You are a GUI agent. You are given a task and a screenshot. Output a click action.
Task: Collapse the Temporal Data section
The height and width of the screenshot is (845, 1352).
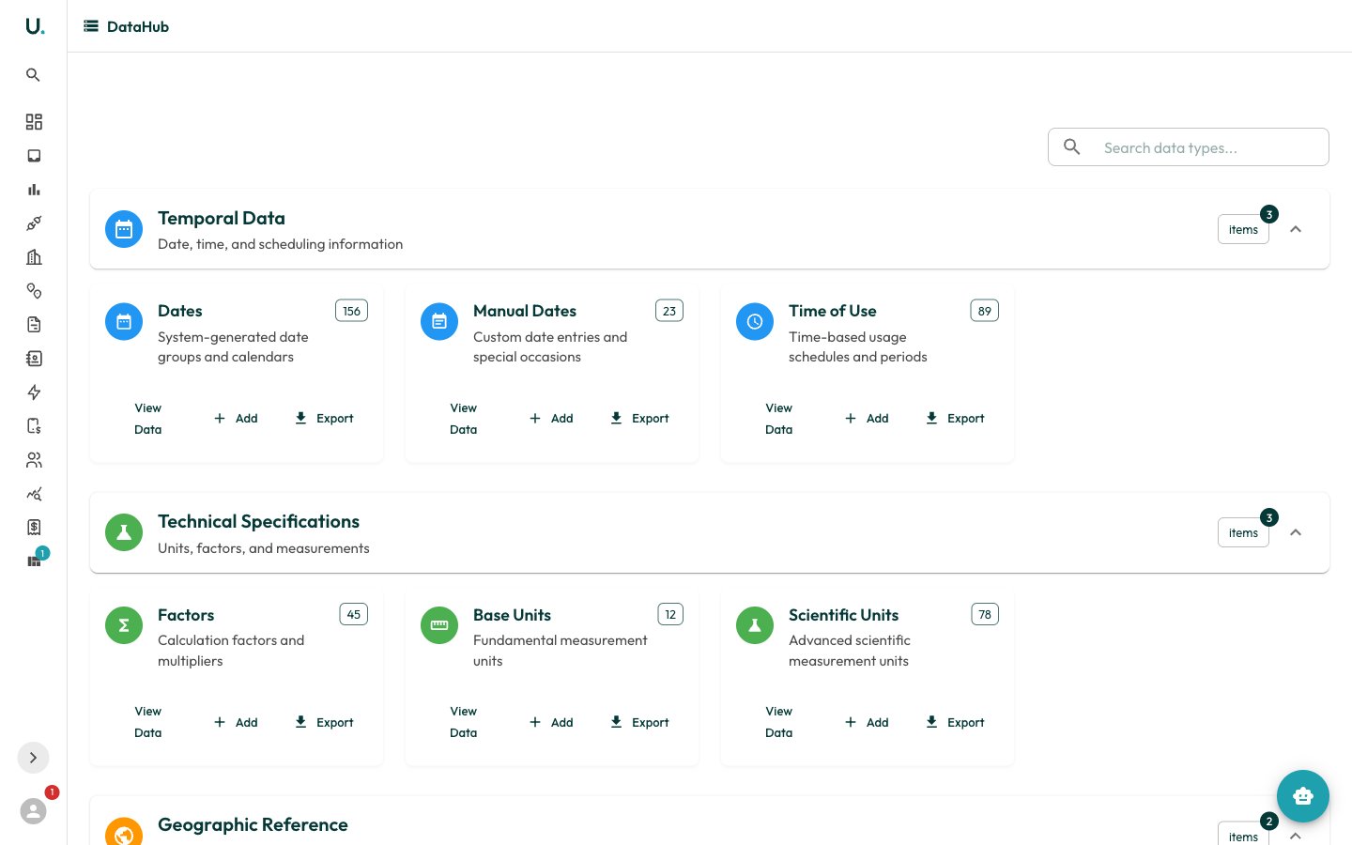[1296, 229]
